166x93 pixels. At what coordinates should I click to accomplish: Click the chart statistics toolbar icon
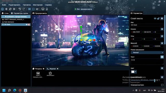[37, 9]
